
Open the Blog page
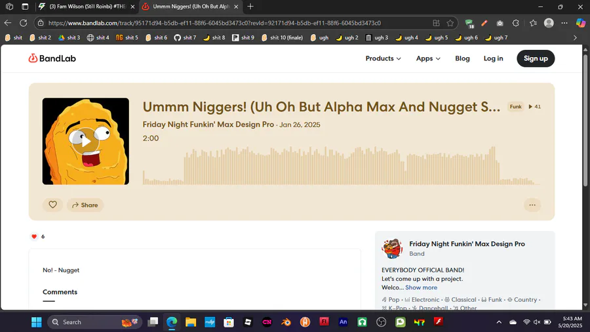[x=462, y=58]
